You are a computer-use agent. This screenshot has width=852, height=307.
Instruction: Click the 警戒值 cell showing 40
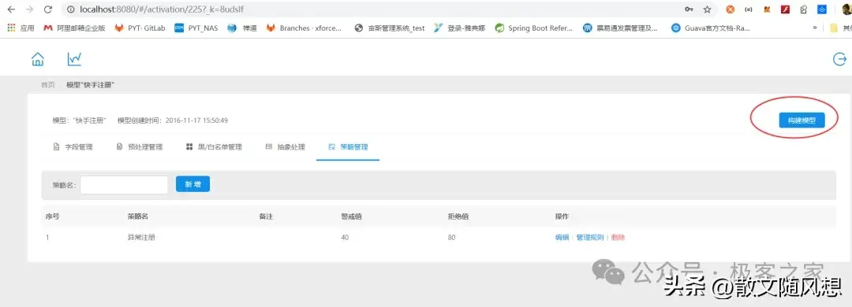[x=345, y=238]
